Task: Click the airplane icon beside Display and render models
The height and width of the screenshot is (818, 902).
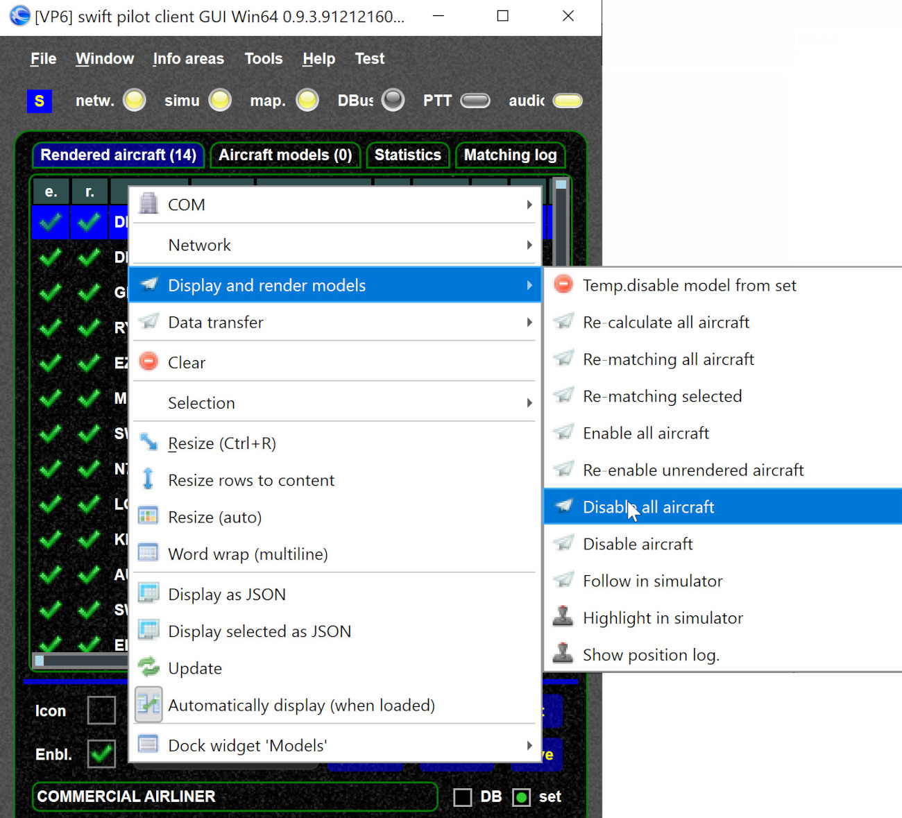Action: tap(148, 284)
